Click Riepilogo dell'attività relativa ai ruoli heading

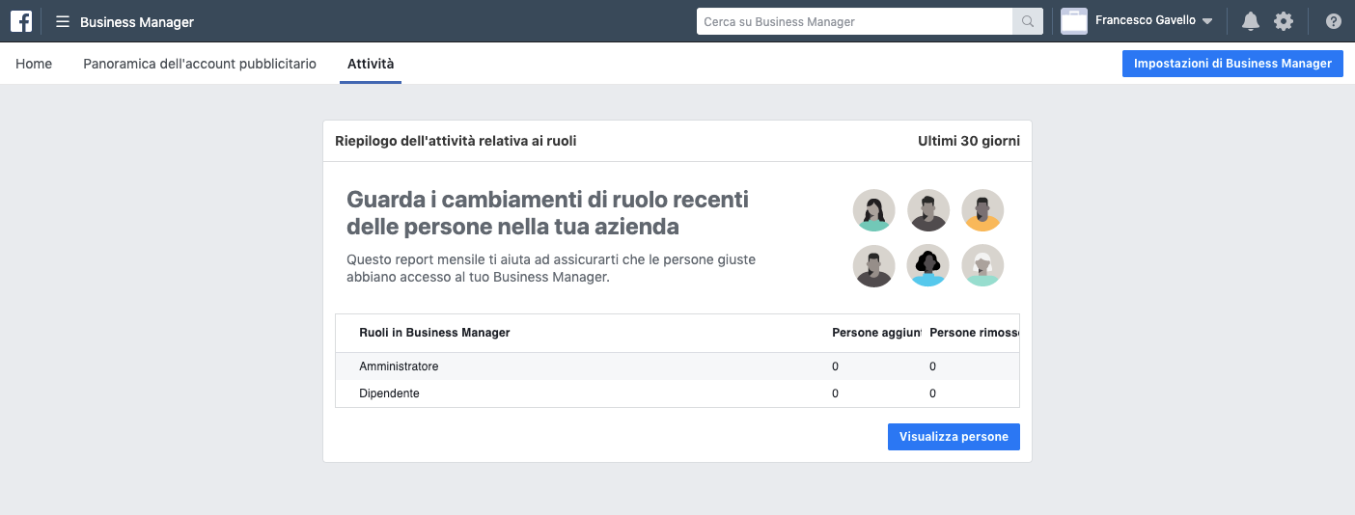[456, 141]
